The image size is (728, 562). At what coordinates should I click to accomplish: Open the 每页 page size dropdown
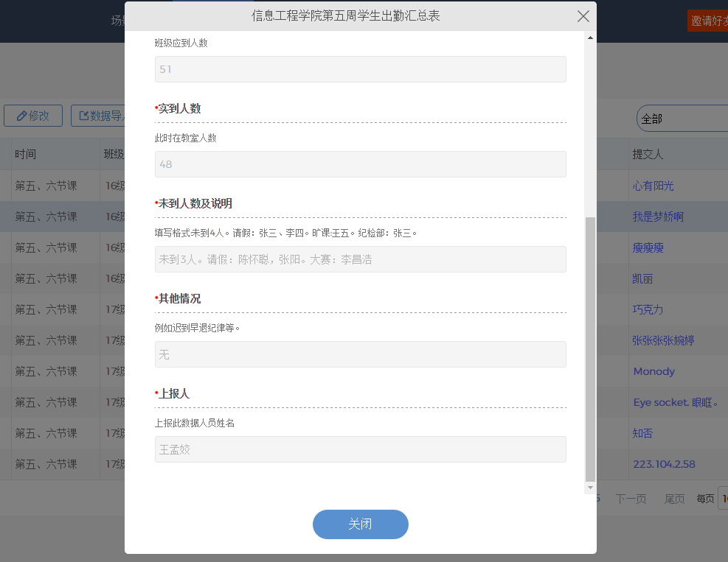tap(723, 499)
